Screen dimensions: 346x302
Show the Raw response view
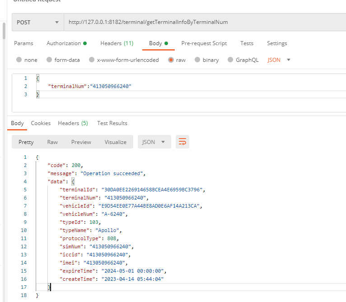click(x=52, y=142)
